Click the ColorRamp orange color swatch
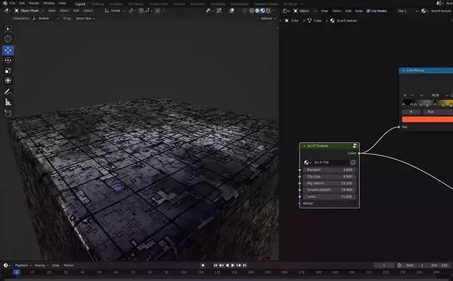The image size is (453, 281). click(x=428, y=119)
